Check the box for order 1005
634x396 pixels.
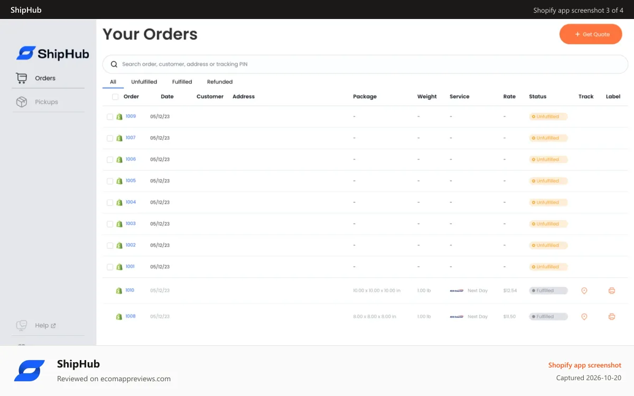pyautogui.click(x=110, y=181)
